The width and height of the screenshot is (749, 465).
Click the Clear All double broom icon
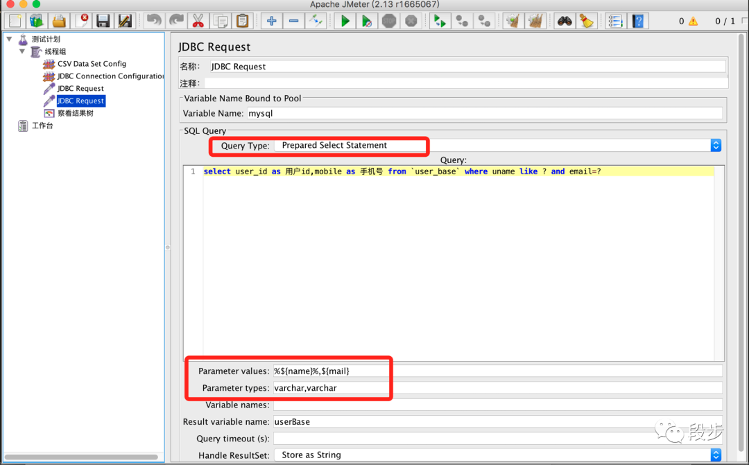(x=535, y=21)
